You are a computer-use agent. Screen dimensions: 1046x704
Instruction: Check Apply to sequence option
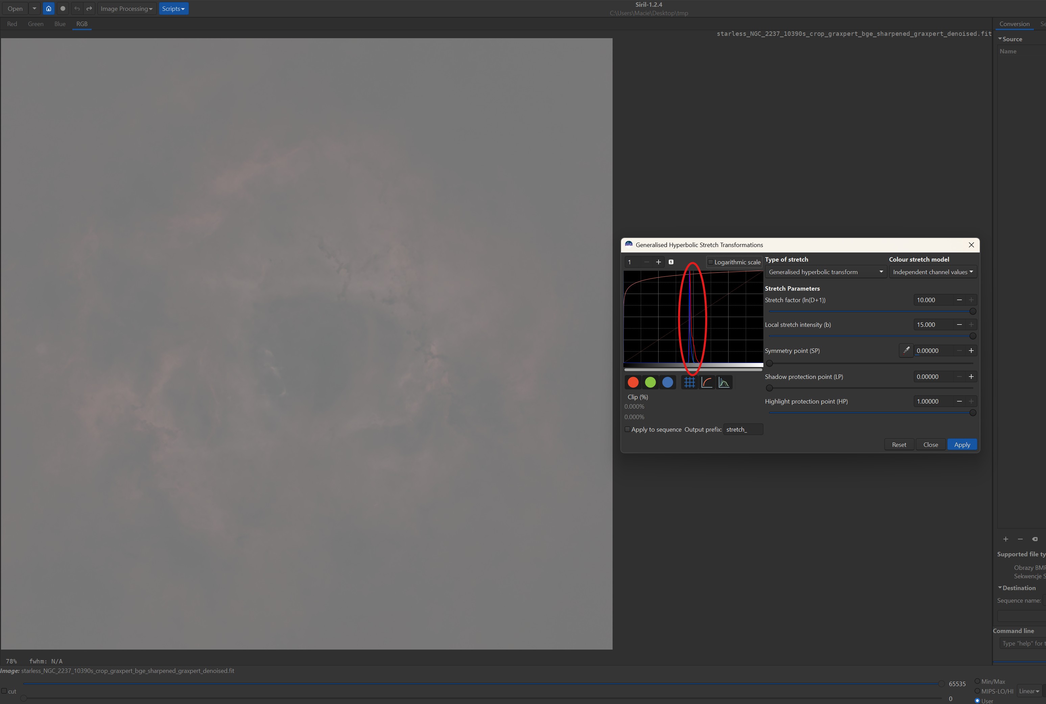627,429
